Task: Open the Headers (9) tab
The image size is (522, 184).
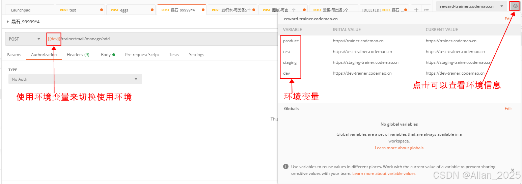Action: [78, 54]
